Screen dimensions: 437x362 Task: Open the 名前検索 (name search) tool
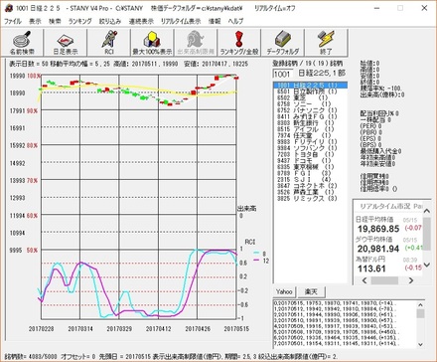[x=22, y=43]
